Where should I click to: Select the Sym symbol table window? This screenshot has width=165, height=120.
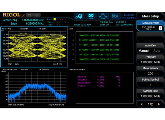pos(104,47)
